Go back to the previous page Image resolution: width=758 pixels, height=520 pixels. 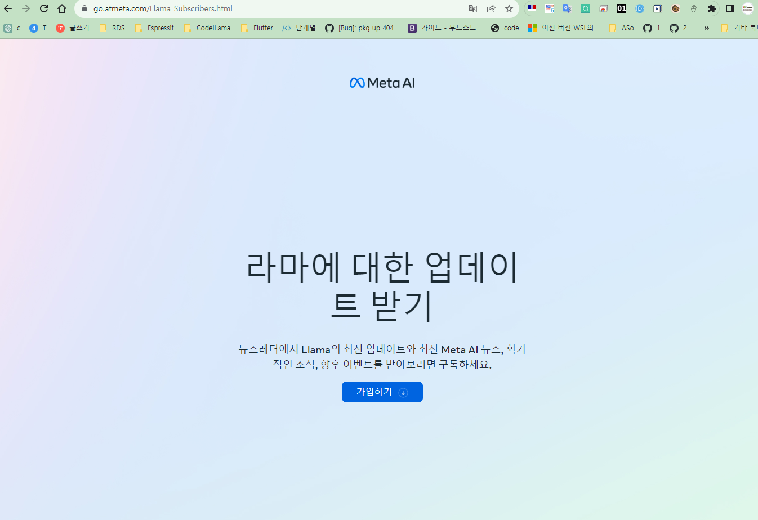(8, 8)
